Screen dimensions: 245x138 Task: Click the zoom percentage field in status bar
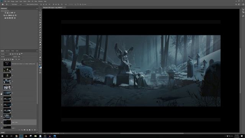click(44, 133)
